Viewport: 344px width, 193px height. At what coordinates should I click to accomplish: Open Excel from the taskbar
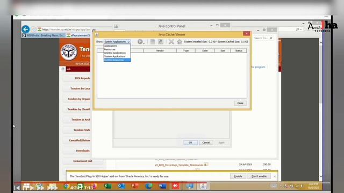(x=107, y=186)
